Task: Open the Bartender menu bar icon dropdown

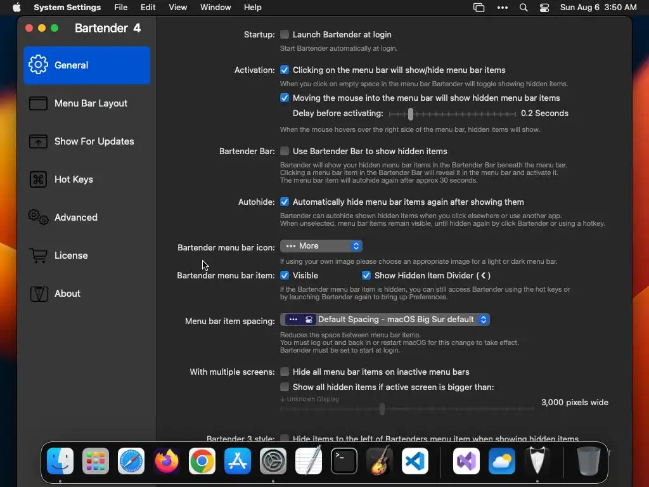Action: pos(321,246)
